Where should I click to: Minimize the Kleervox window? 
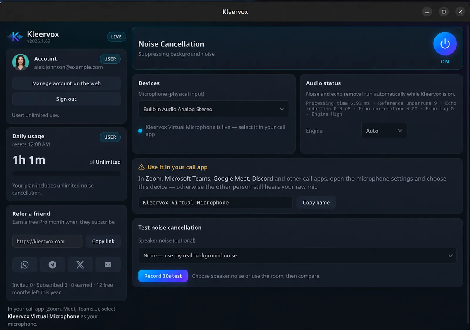tap(427, 12)
